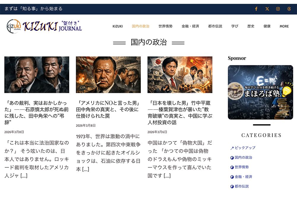Select the 金融・経済 menu item

190,26
